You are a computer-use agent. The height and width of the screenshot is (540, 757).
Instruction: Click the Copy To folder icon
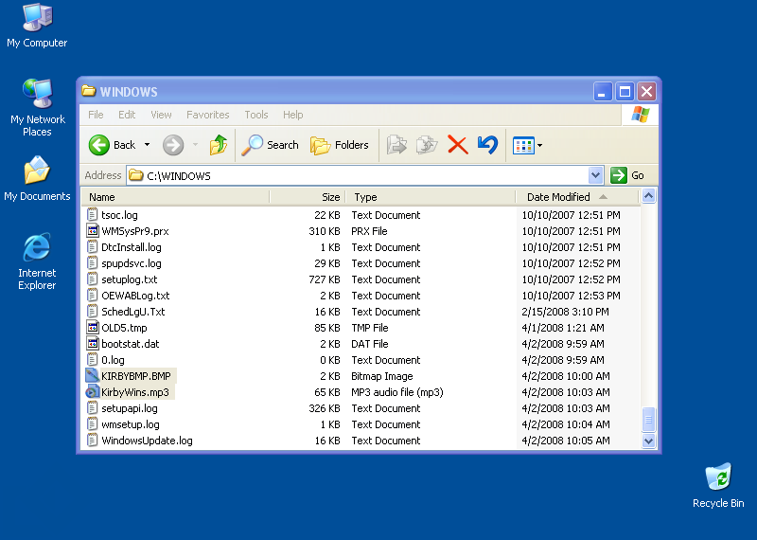427,145
